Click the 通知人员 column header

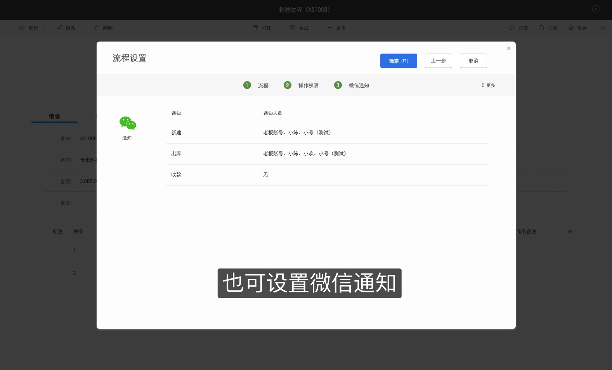click(272, 113)
